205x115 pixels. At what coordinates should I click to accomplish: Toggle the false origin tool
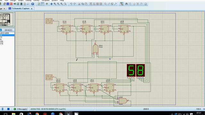click(x=47, y=4)
